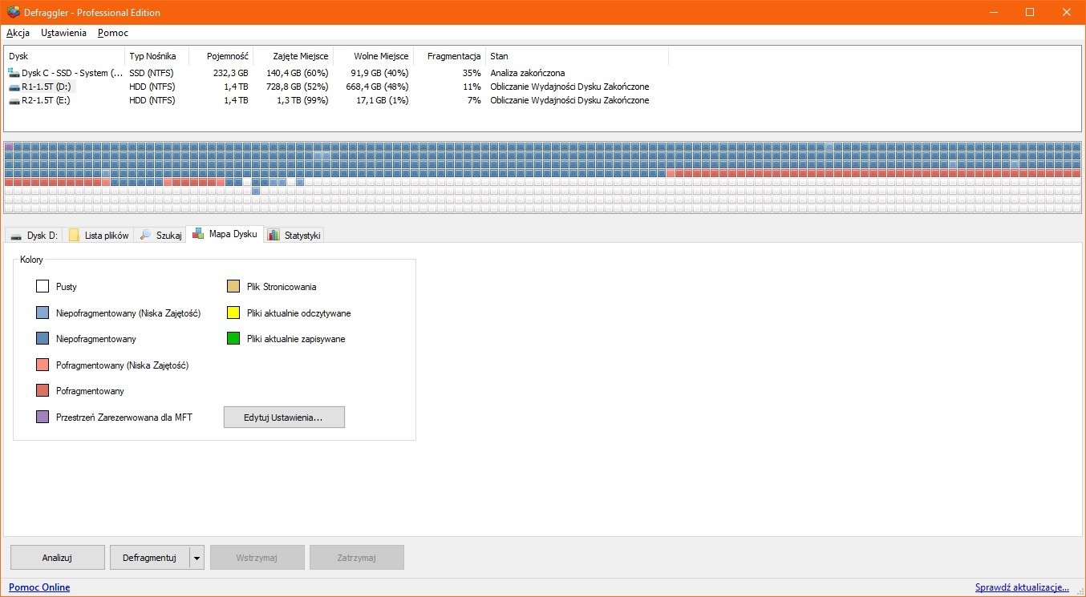Switch to the Lista plików tab
The height and width of the screenshot is (597, 1086).
[x=99, y=235]
